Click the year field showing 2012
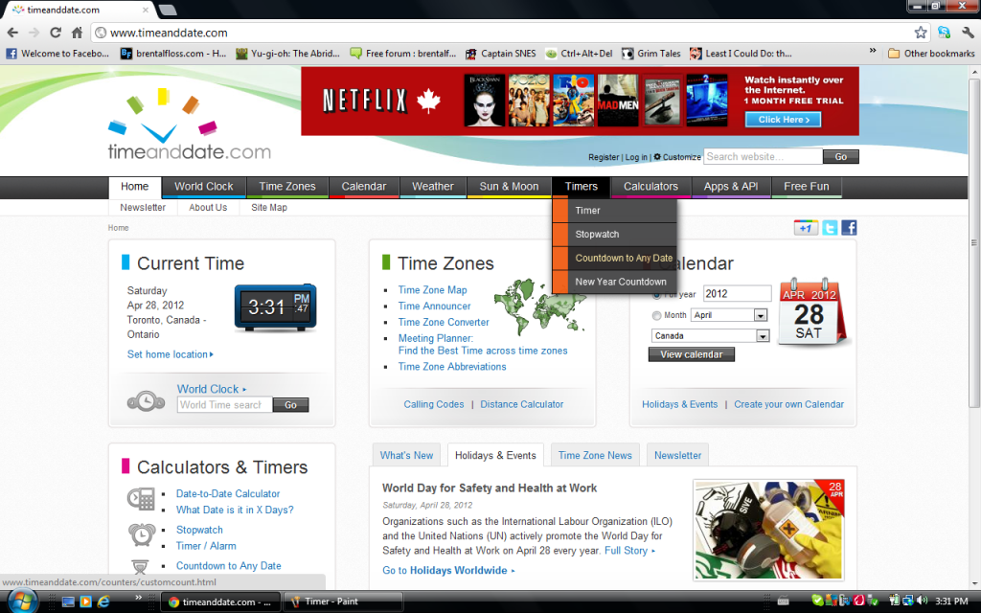The width and height of the screenshot is (981, 613). [737, 294]
